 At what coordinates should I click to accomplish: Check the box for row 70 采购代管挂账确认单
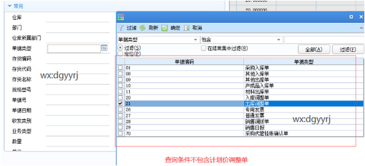120,133
